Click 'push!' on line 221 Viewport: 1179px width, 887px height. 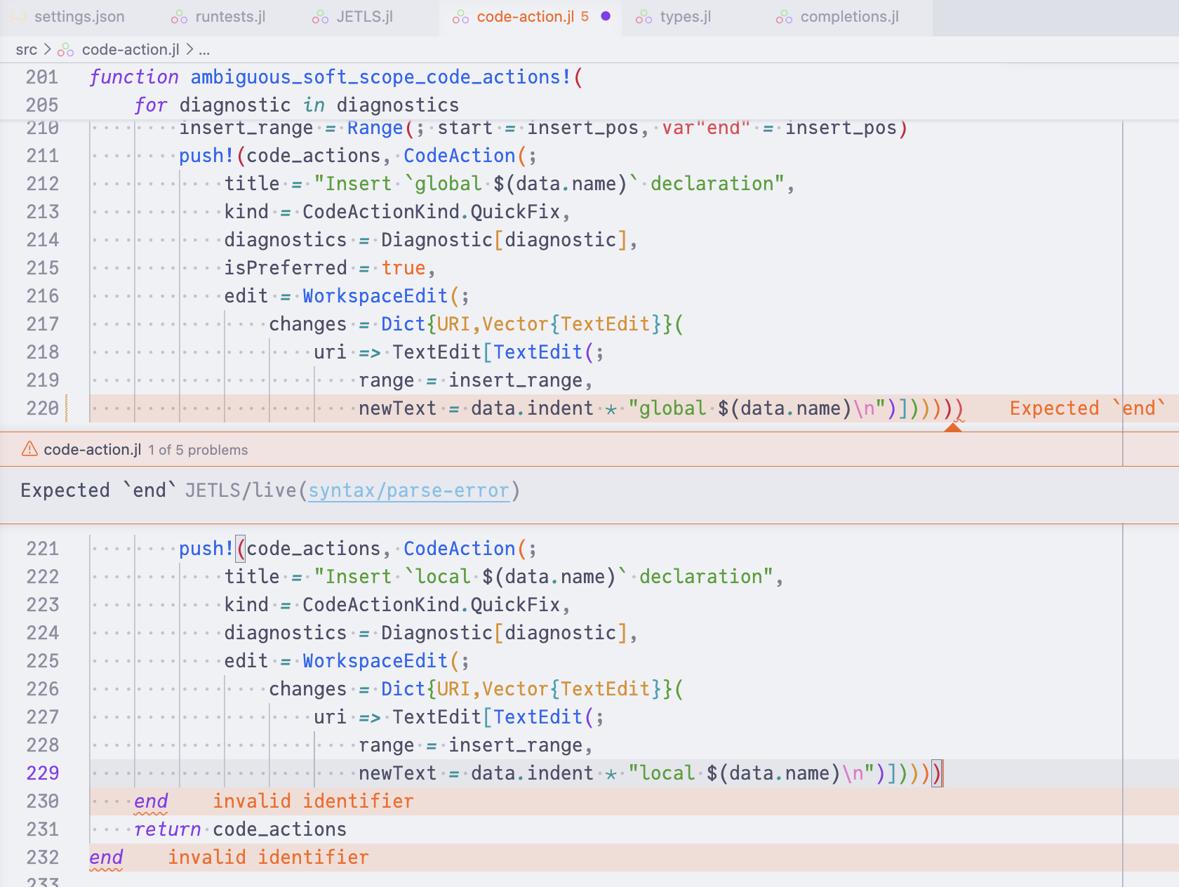[x=206, y=549]
